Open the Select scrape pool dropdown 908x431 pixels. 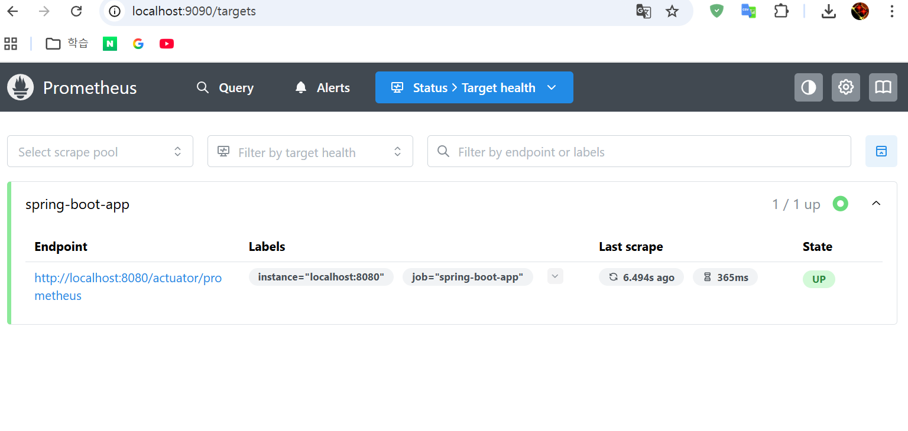[x=100, y=151]
